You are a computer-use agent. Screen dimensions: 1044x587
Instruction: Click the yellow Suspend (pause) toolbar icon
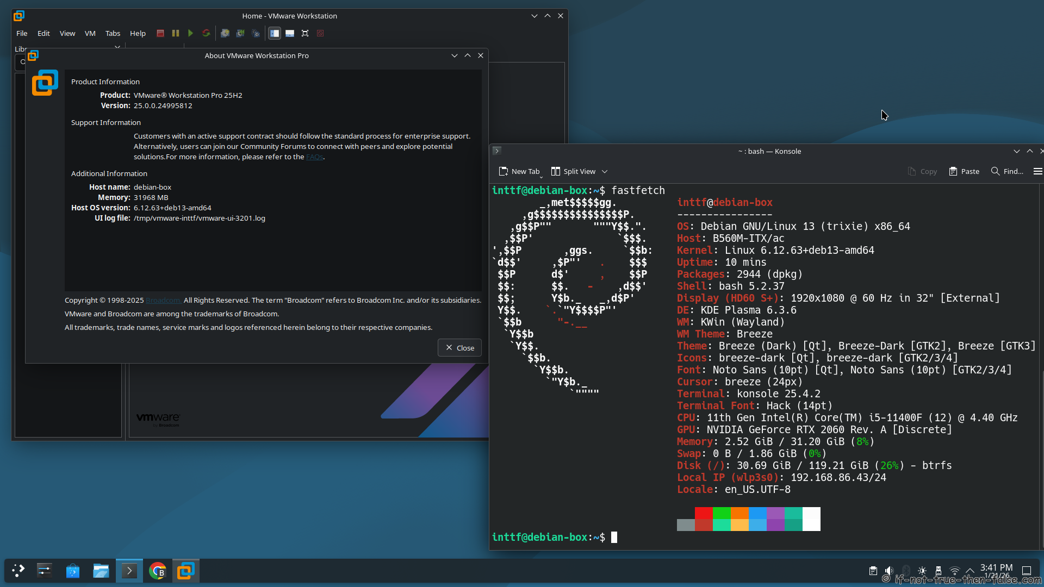point(176,33)
